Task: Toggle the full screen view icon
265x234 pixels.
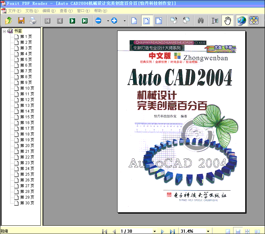Action: (254, 21)
